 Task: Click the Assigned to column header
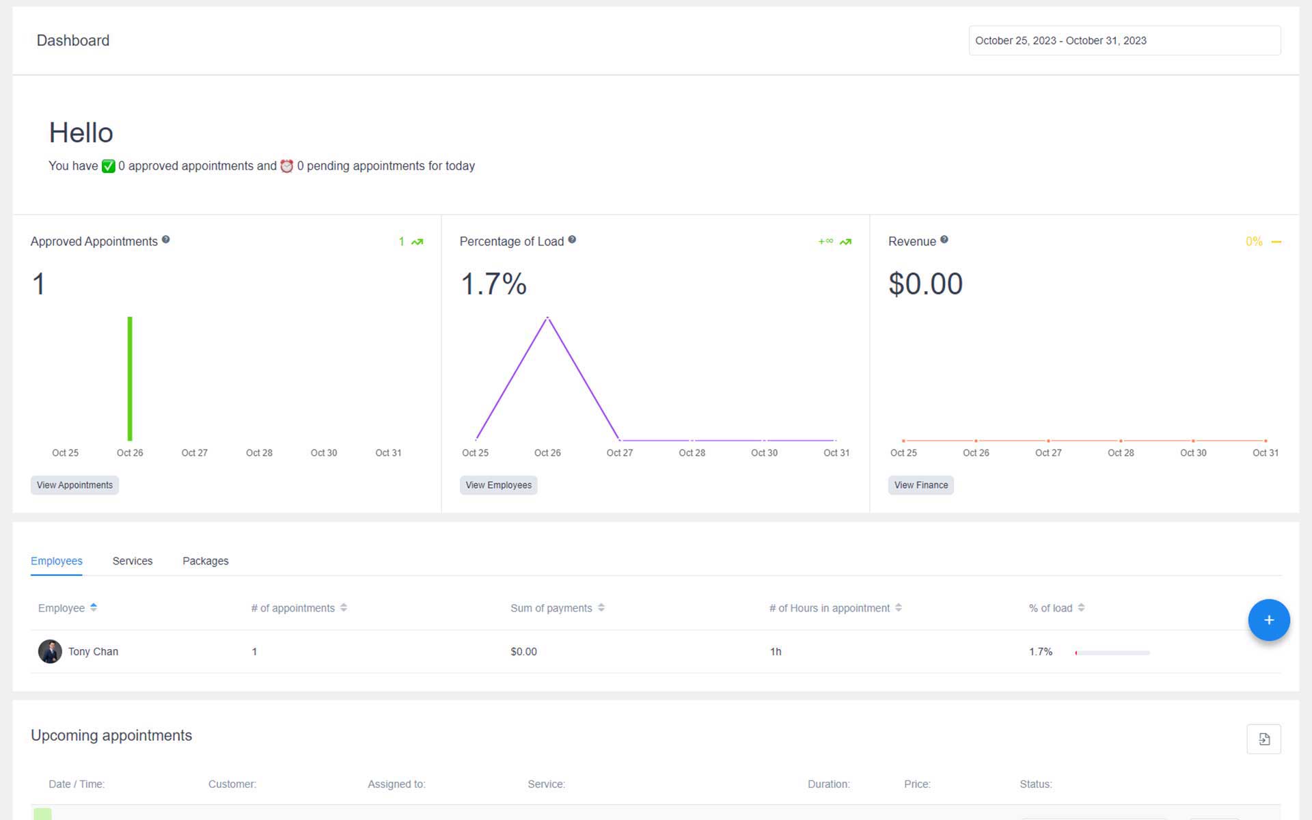[396, 784]
